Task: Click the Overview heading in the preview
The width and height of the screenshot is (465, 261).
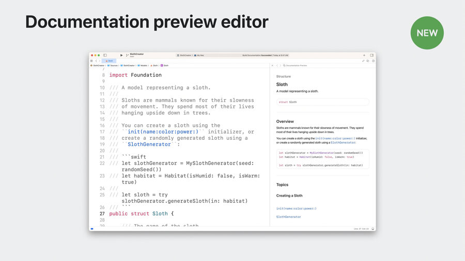Action: click(x=285, y=121)
